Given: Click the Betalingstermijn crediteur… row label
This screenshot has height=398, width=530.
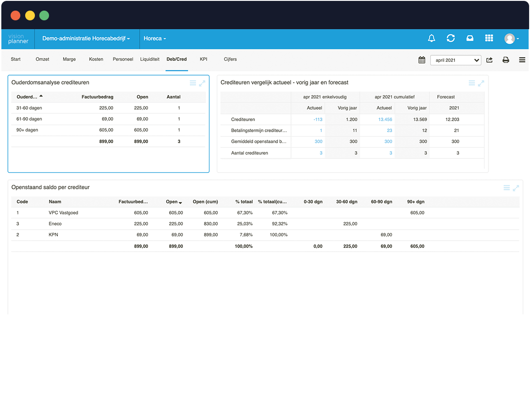Looking at the screenshot, I should point(259,130).
